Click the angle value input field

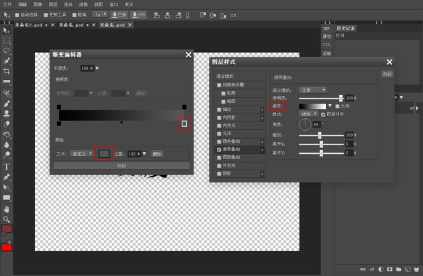pyautogui.click(x=316, y=124)
